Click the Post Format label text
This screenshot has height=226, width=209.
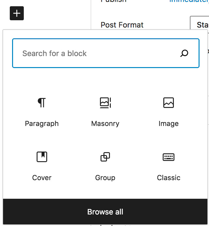(x=122, y=25)
